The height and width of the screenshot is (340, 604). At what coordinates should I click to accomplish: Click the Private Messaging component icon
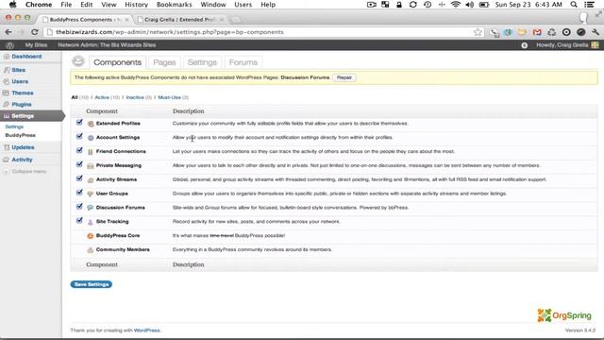[91, 166]
